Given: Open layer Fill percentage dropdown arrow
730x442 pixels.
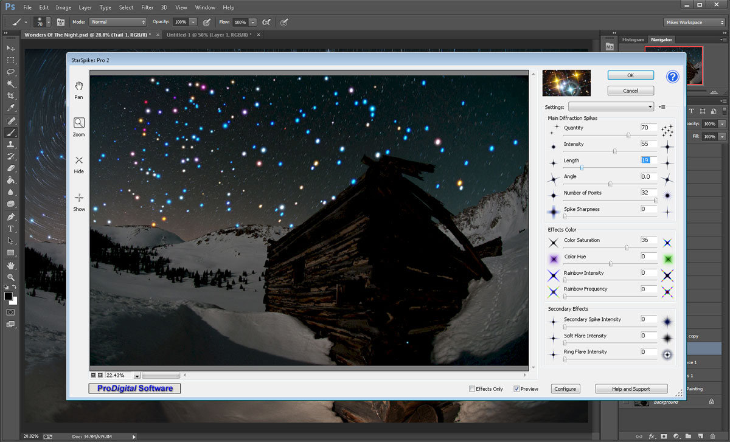Looking at the screenshot, I should pos(721,137).
